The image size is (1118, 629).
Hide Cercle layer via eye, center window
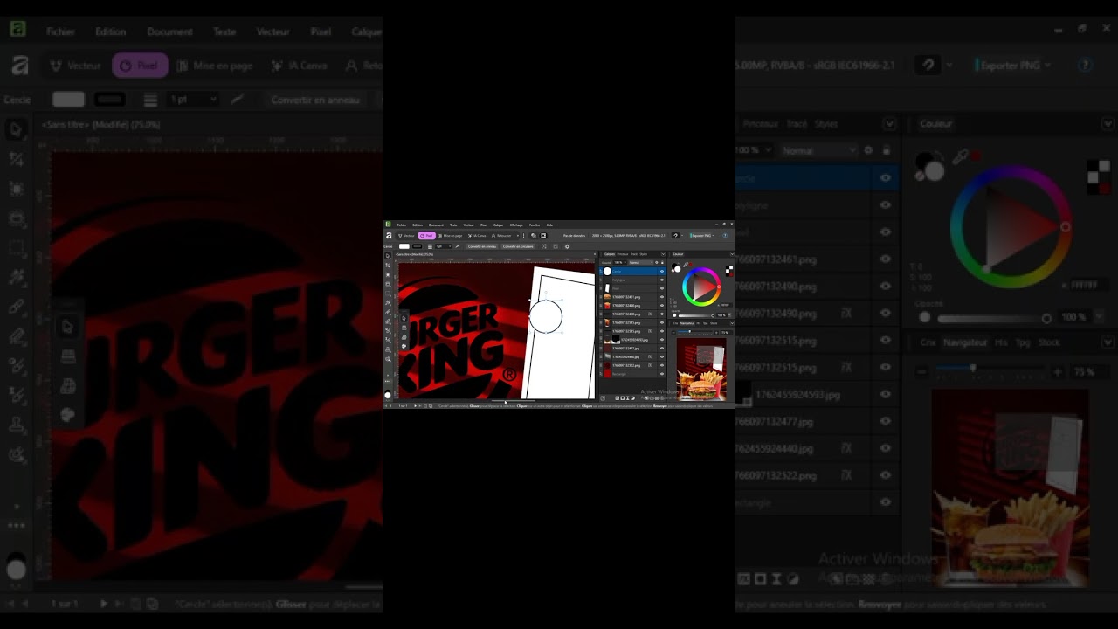(662, 272)
